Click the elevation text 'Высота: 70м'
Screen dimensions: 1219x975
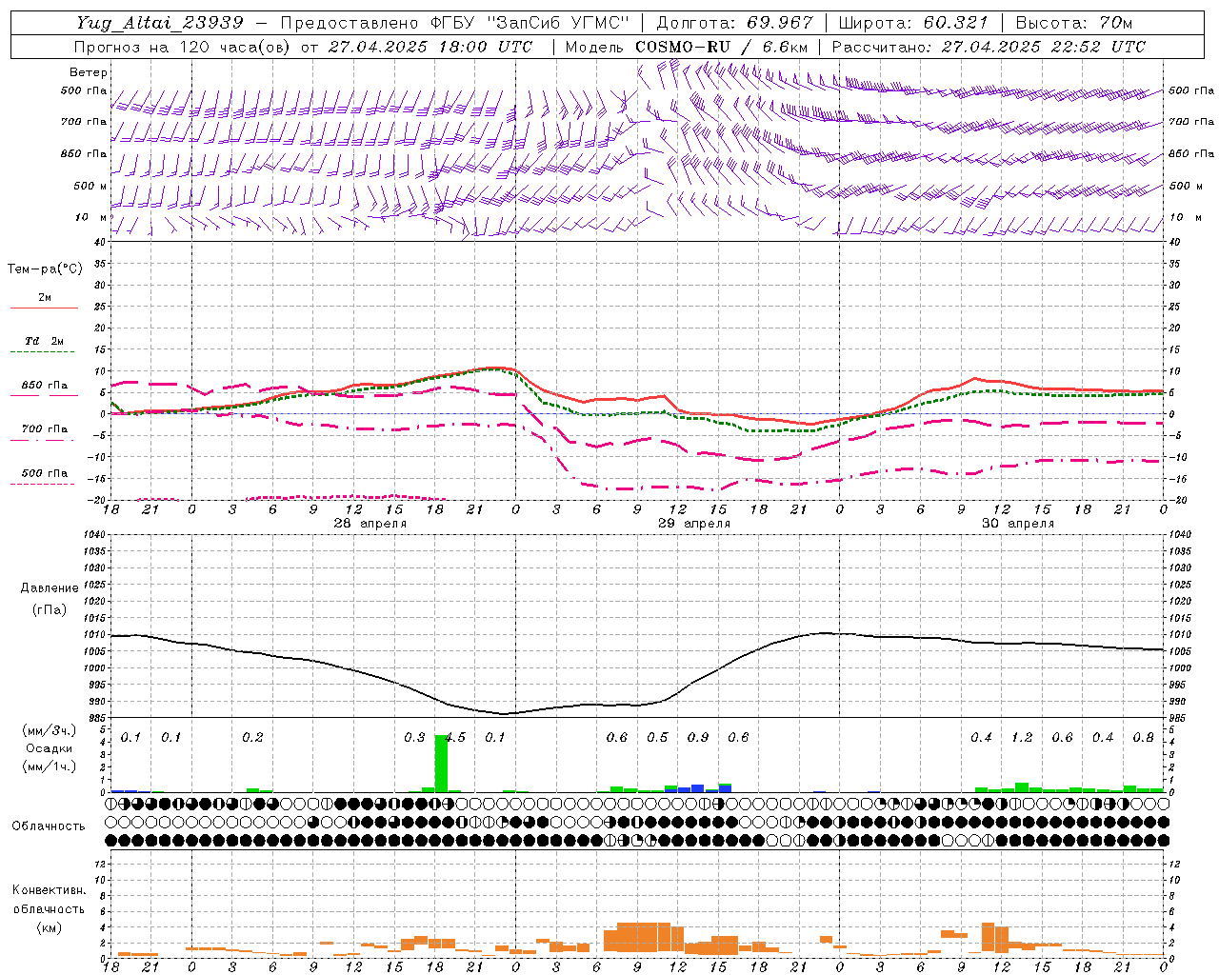1074,23
